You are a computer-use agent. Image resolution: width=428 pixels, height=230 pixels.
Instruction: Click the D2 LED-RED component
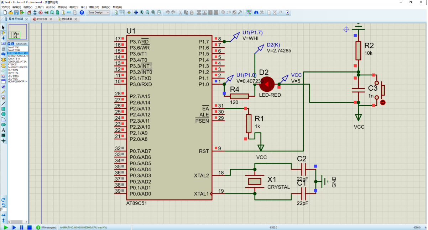[x=267, y=84]
